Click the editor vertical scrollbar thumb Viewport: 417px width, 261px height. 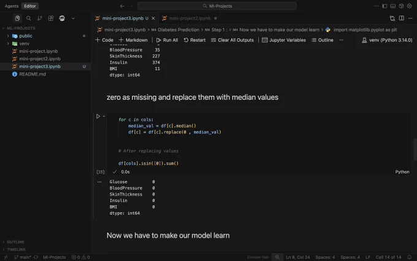(415, 149)
